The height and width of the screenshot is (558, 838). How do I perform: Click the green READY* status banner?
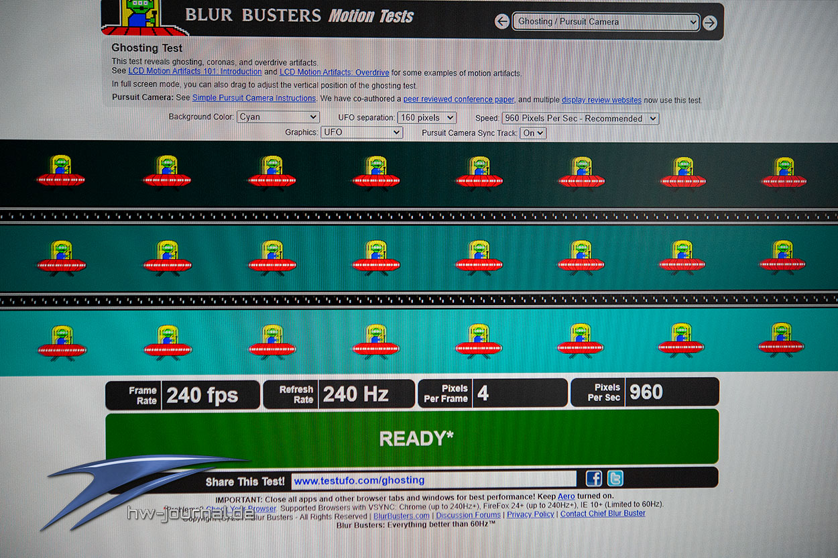[412, 437]
